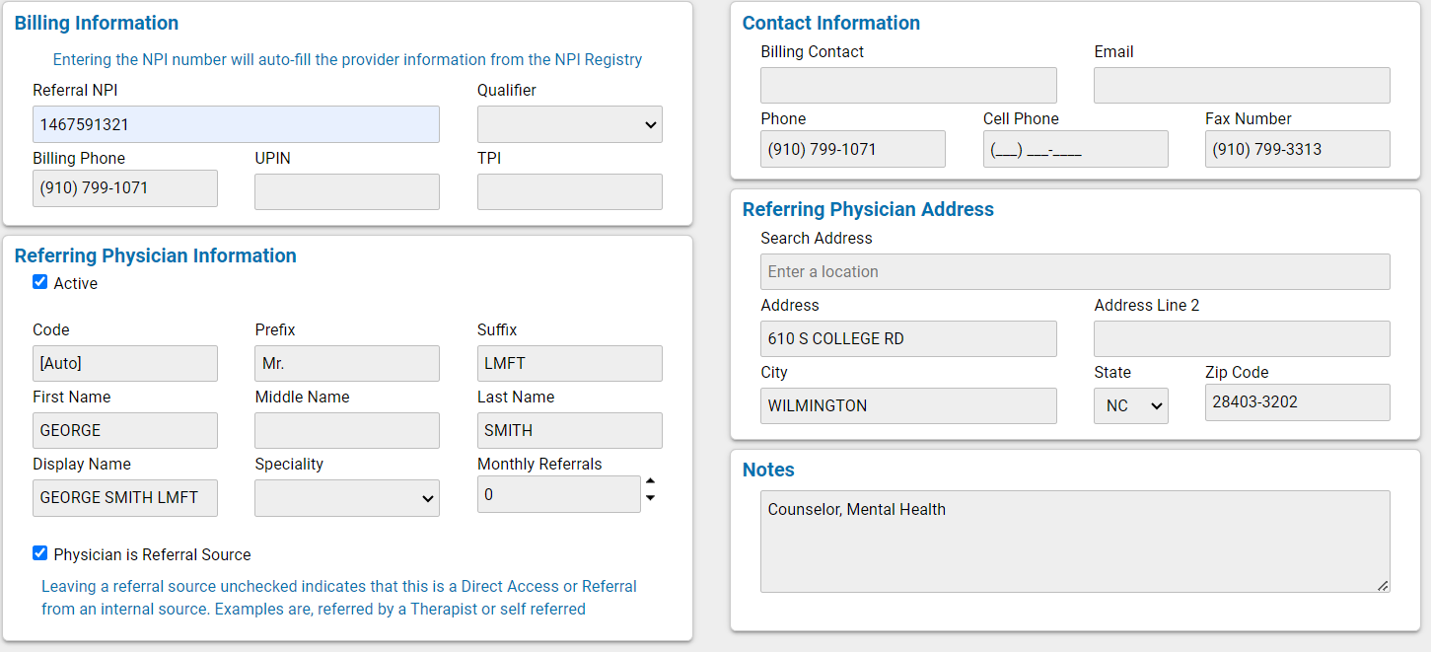This screenshot has height=652, width=1431.
Task: Select the Fax Number field
Action: pyautogui.click(x=1297, y=149)
